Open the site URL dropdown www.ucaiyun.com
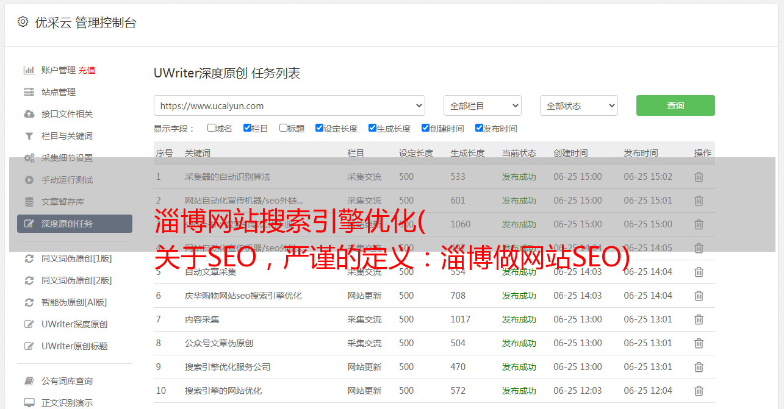This screenshot has height=409, width=784. (x=289, y=105)
